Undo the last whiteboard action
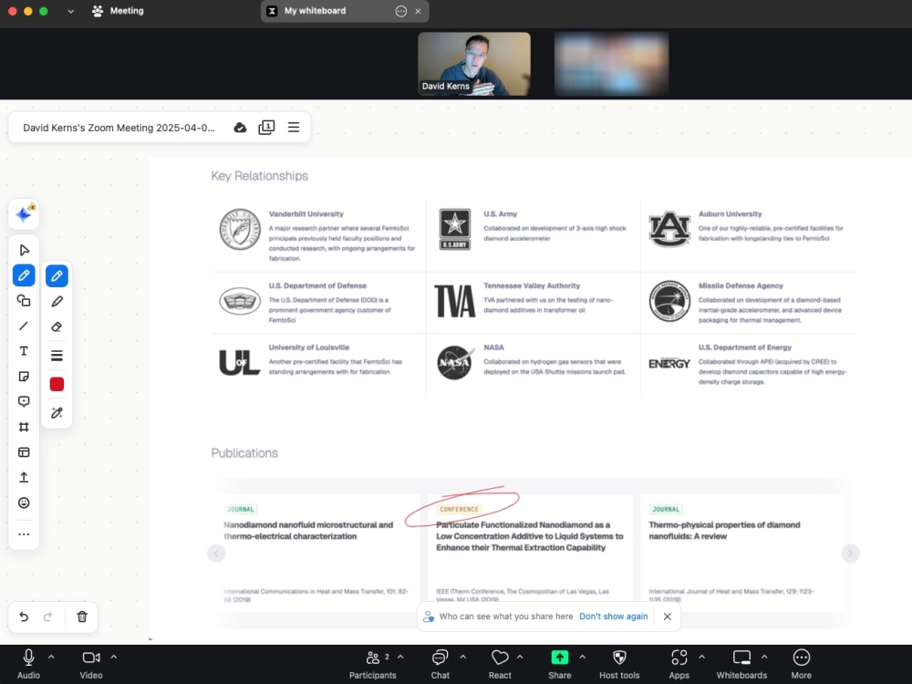Viewport: 912px width, 684px height. click(x=24, y=617)
